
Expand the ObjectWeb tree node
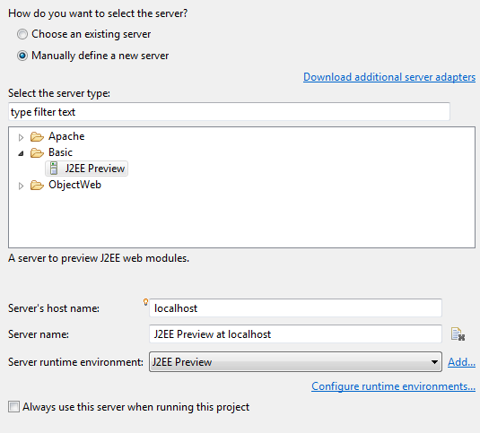(21, 186)
